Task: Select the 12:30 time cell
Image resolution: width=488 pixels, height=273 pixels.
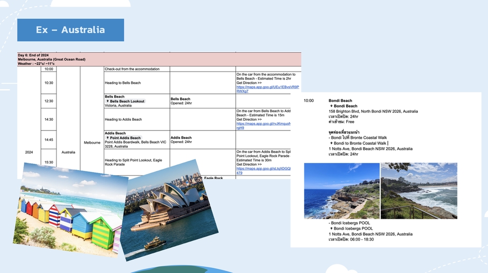Action: pyautogui.click(x=49, y=101)
